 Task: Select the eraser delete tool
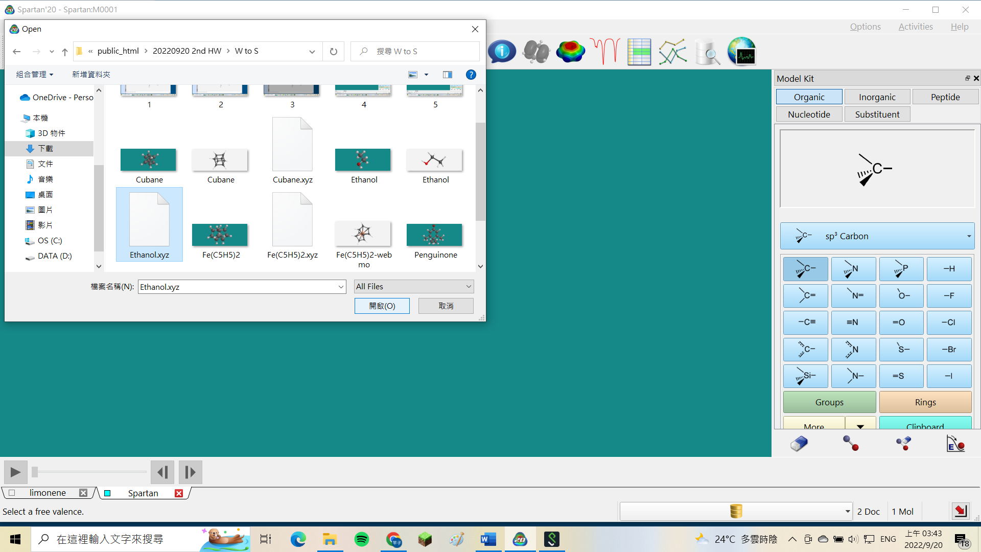[799, 443]
